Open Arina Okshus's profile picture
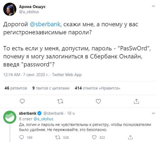159x142 pixels. tap(9, 9)
